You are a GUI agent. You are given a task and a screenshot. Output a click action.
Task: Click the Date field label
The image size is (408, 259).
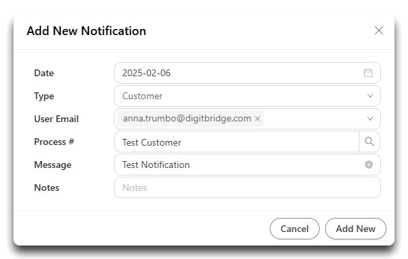pyautogui.click(x=44, y=73)
